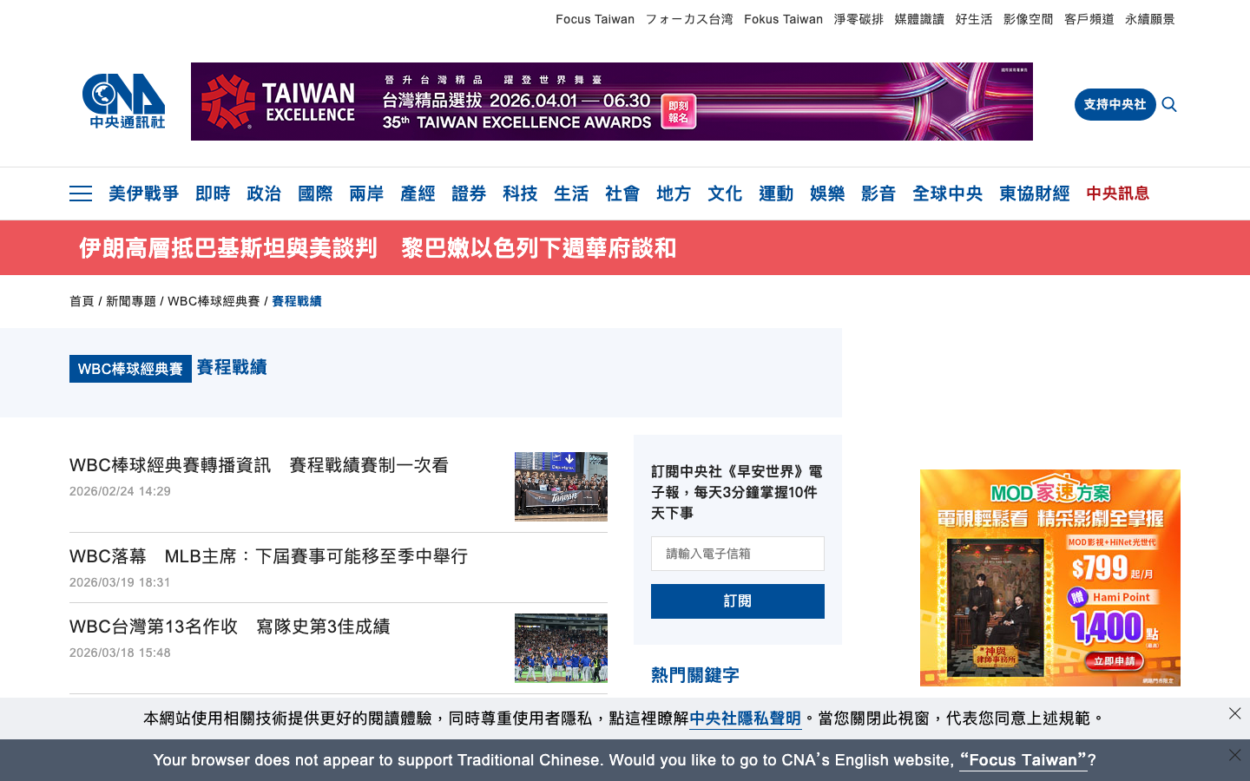Click the date 2026/03/19 18:31
The height and width of the screenshot is (781, 1250).
pos(120,582)
